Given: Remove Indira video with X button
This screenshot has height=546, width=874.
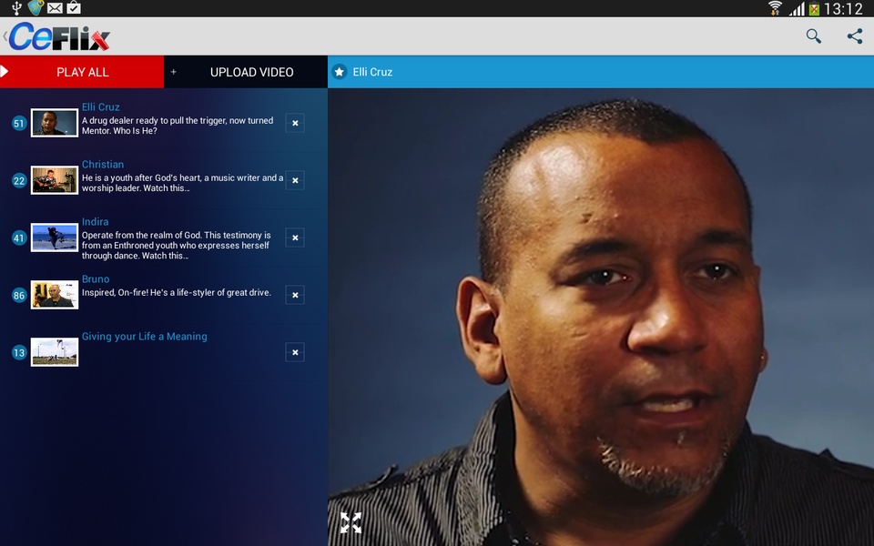Looking at the screenshot, I should [x=295, y=238].
